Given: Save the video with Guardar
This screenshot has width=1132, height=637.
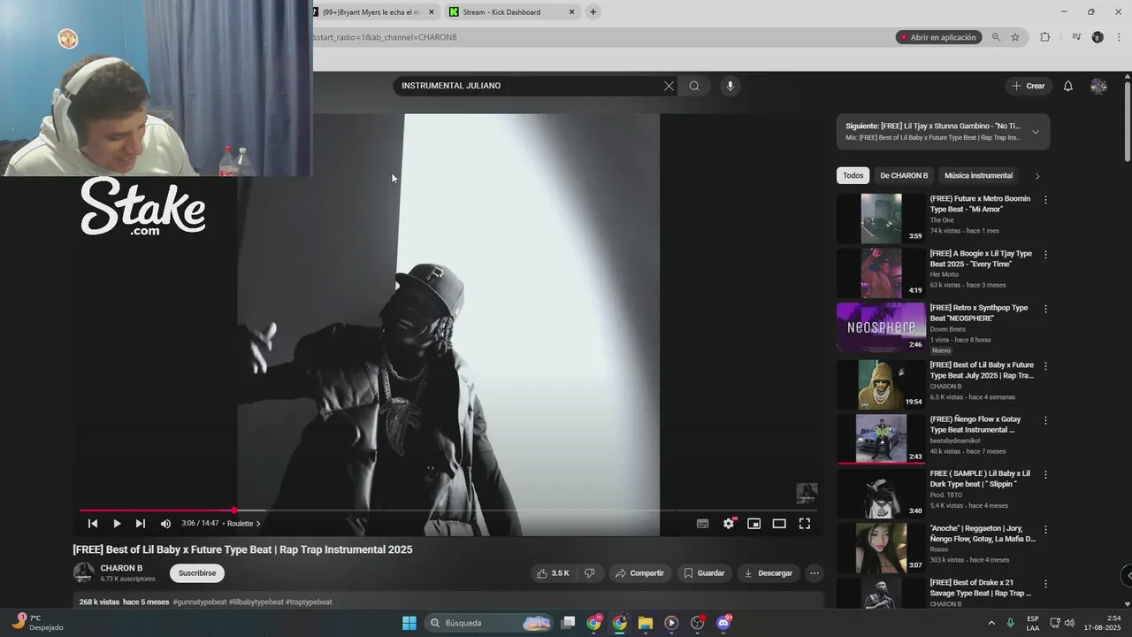Looking at the screenshot, I should pyautogui.click(x=704, y=573).
